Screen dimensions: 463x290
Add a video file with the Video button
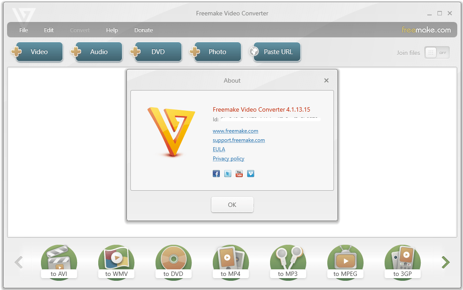click(x=39, y=52)
